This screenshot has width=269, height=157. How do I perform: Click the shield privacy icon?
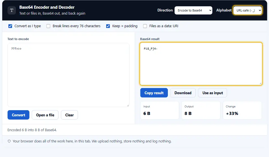click(9, 141)
